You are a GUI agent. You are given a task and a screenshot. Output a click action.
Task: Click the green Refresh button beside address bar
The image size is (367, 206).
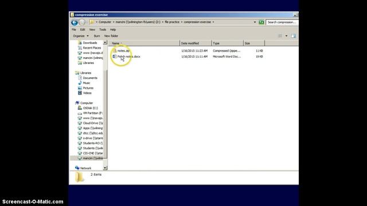(261, 22)
